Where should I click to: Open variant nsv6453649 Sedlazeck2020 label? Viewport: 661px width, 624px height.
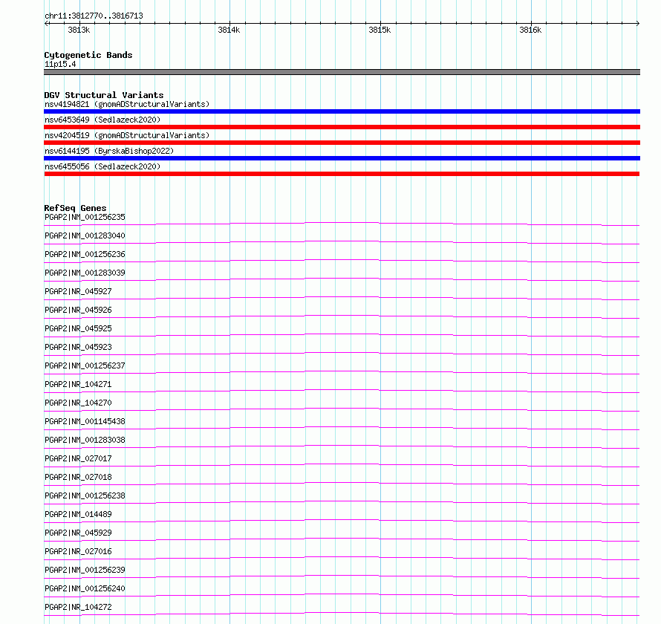point(102,120)
